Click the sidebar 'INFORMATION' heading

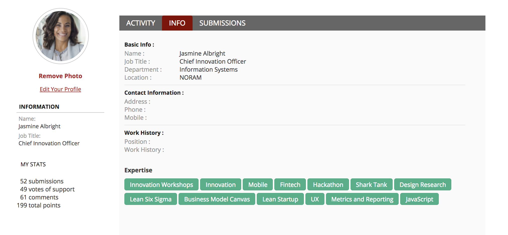point(39,107)
